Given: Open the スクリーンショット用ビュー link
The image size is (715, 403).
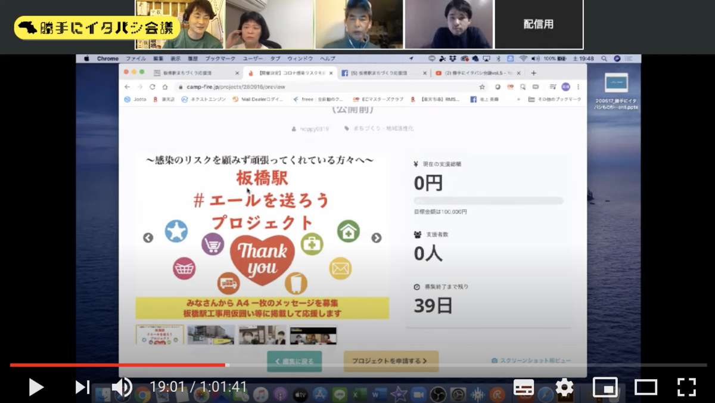Looking at the screenshot, I should click(x=531, y=361).
